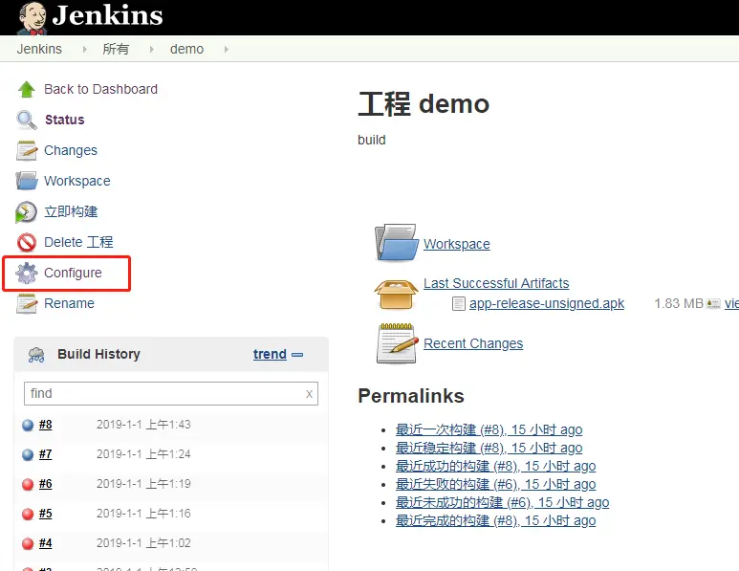This screenshot has height=571, width=739.
Task: Open 最近失败的构建 (#6) permalink
Action: [496, 484]
